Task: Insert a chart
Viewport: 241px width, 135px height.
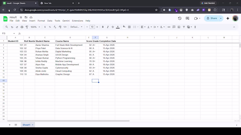Action: click(179, 27)
